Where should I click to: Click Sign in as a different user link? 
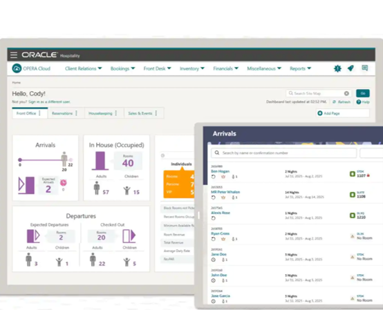coord(49,101)
